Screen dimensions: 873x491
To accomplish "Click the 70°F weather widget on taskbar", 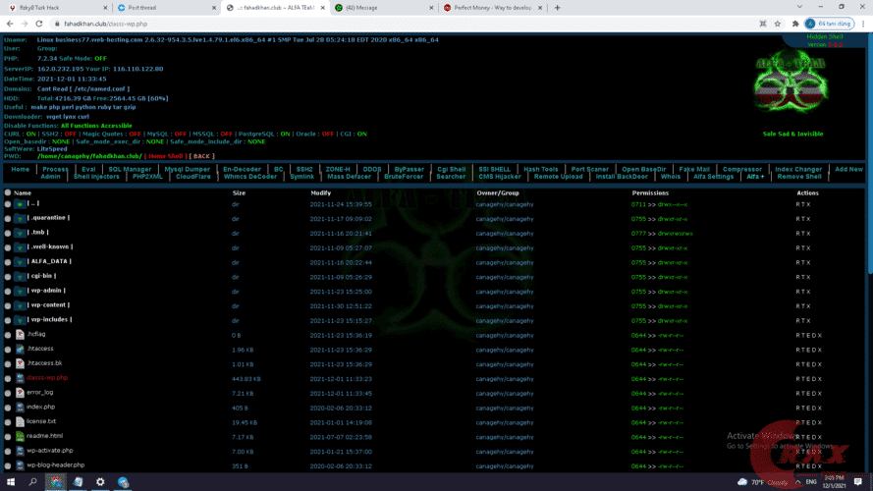I will pyautogui.click(x=763, y=482).
